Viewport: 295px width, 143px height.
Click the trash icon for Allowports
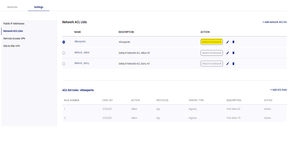[x=233, y=42]
